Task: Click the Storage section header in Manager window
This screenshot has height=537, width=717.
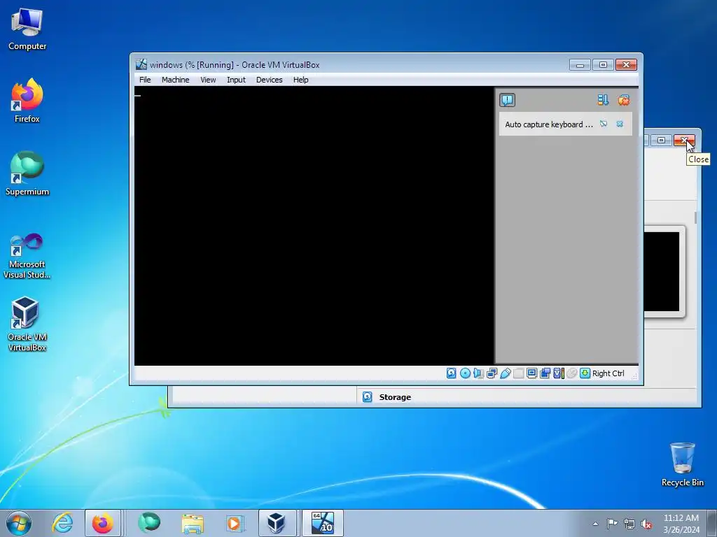Action: (x=395, y=397)
